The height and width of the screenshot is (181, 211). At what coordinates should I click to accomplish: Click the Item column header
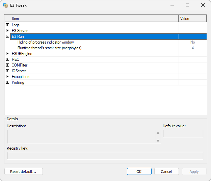(x=91, y=19)
